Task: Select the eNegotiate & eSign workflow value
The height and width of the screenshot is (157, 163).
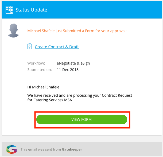Action: [73, 63]
